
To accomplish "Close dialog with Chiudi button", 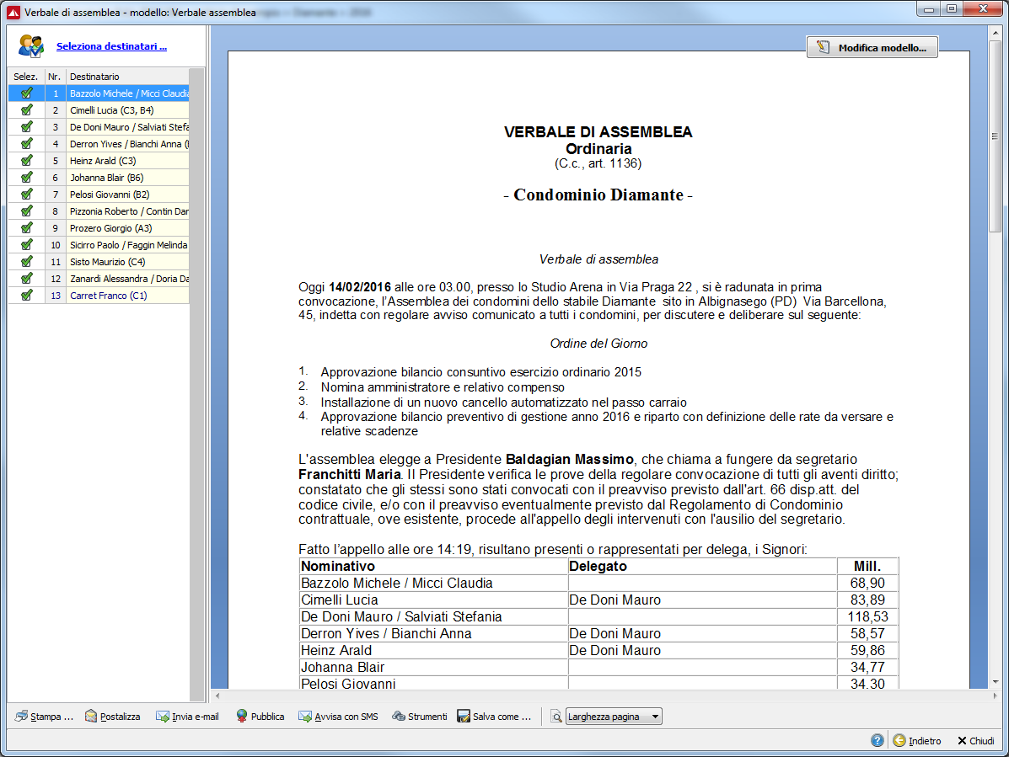I will (975, 740).
